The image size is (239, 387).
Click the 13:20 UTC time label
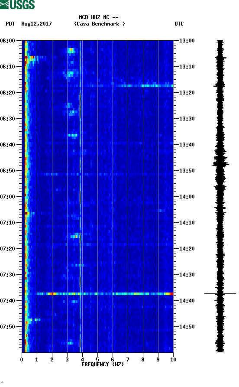click(x=187, y=93)
